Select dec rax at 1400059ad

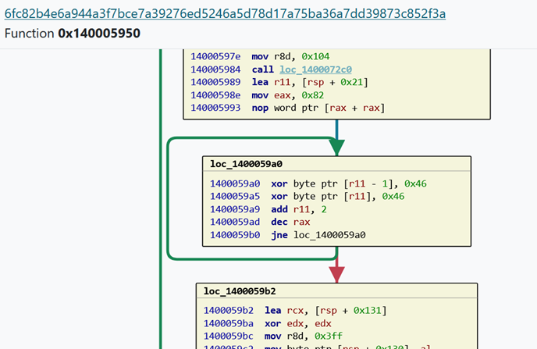(260, 222)
